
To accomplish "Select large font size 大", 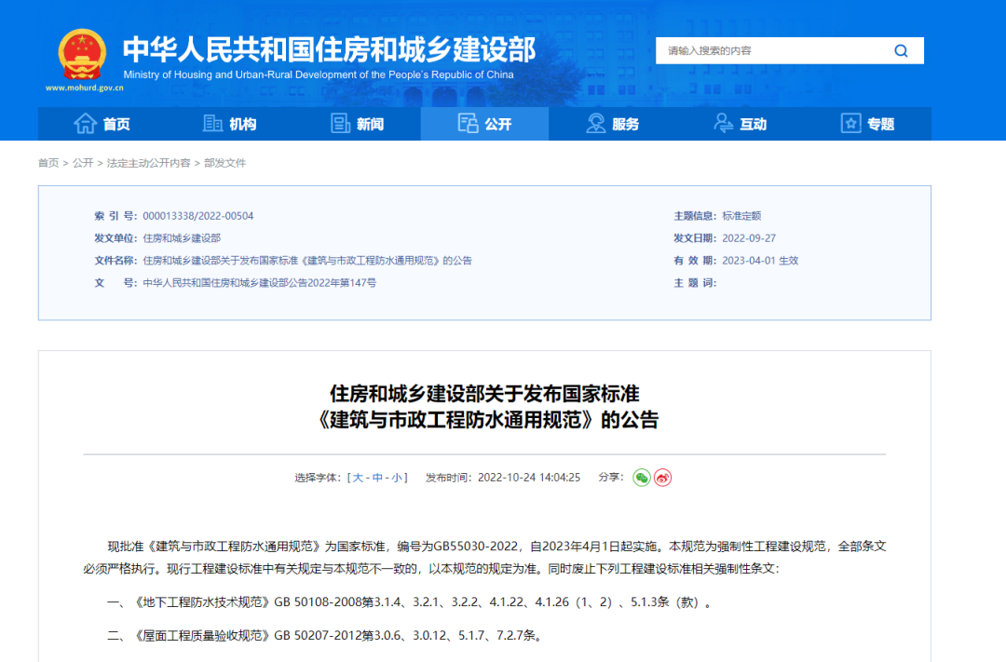I will click(358, 478).
